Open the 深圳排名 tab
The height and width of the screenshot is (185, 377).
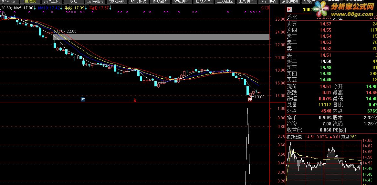point(268,1)
